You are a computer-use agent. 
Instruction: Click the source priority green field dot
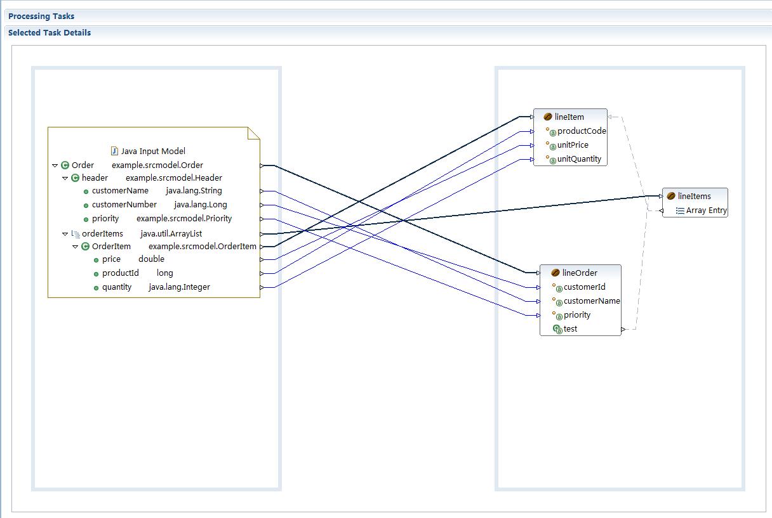coord(86,219)
